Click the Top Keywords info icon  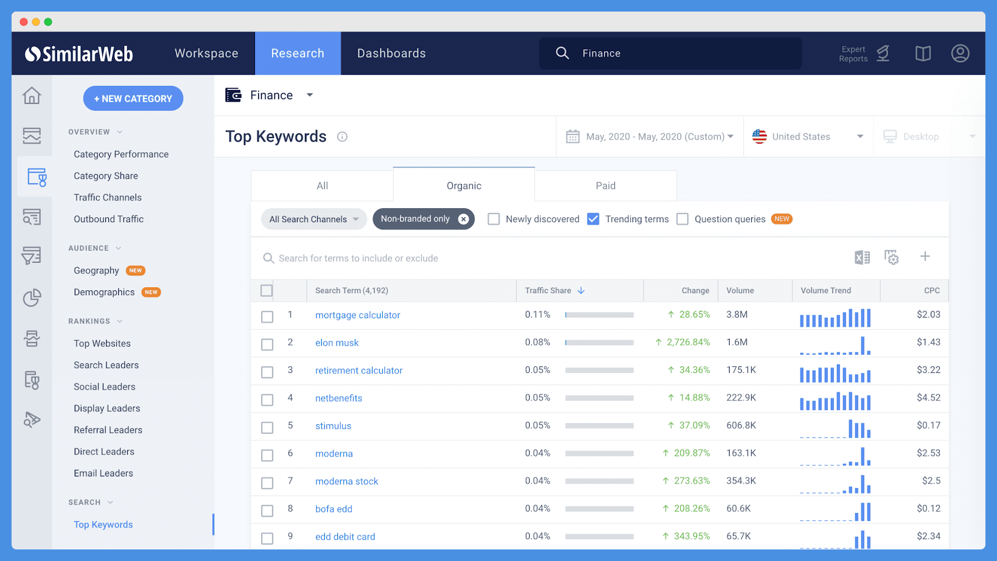(342, 137)
